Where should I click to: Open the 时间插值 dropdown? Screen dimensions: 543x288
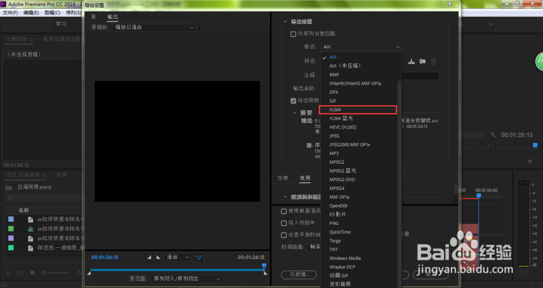[314, 247]
